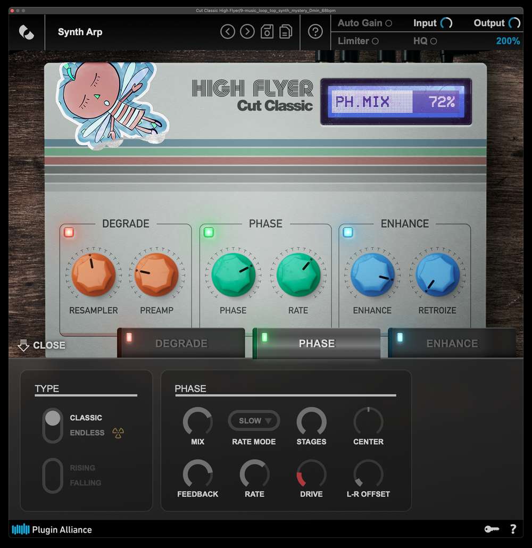Click the save preset disk icon
The width and height of the screenshot is (532, 548).
pyautogui.click(x=267, y=32)
